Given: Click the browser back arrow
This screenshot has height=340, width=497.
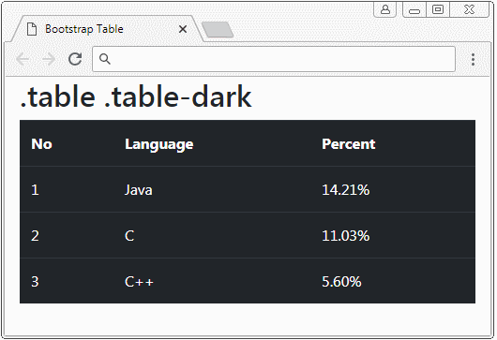Looking at the screenshot, I should [23, 59].
